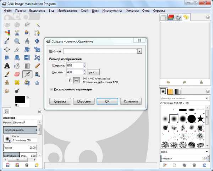Screen dimensions: 213x171
Task: Adjust the Размер brush size slider
Action: [x=20, y=148]
